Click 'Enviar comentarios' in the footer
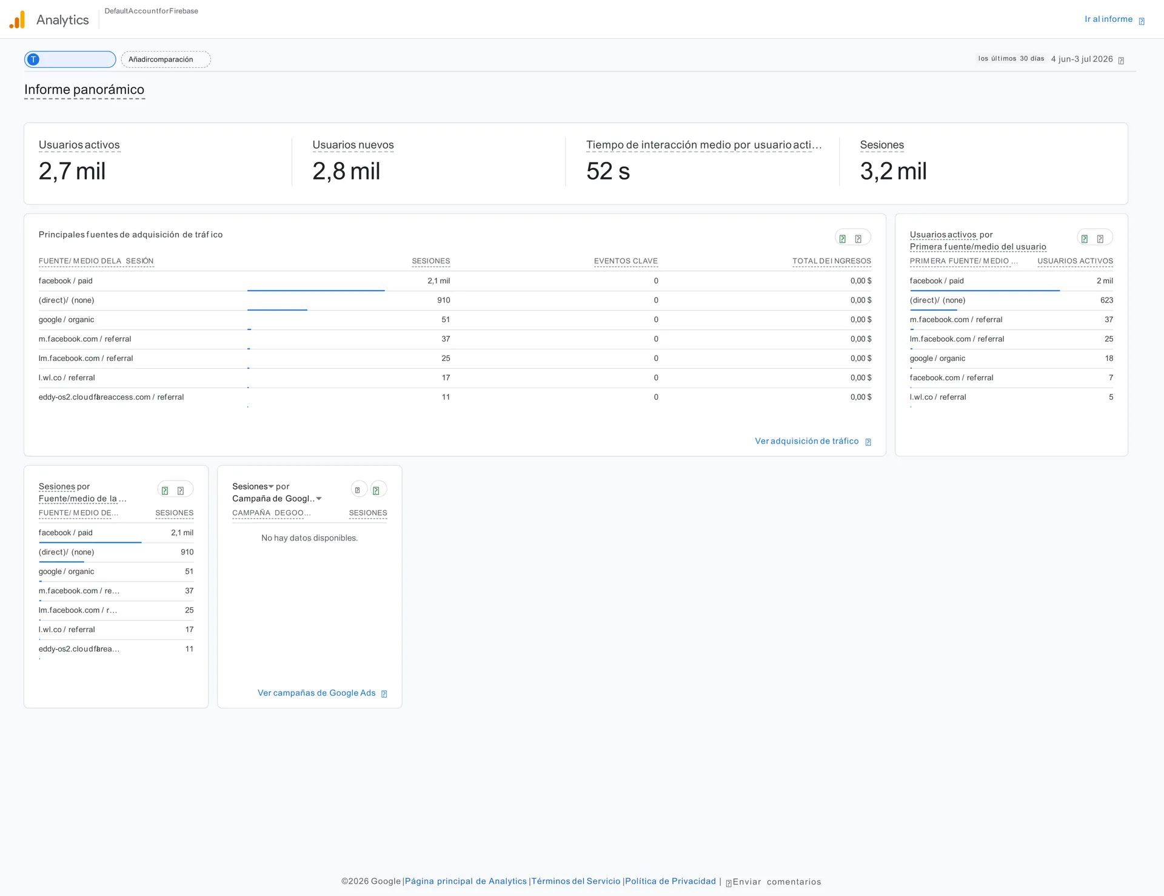This screenshot has width=1164, height=896. coord(777,882)
